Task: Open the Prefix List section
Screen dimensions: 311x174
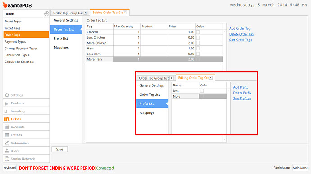Action: pyautogui.click(x=66, y=38)
